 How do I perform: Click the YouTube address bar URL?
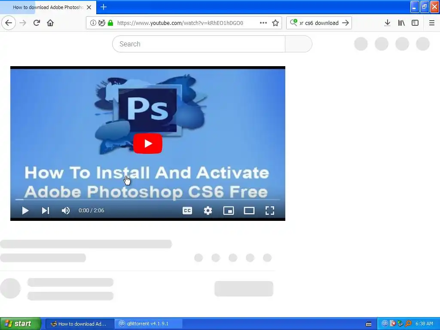(x=180, y=23)
